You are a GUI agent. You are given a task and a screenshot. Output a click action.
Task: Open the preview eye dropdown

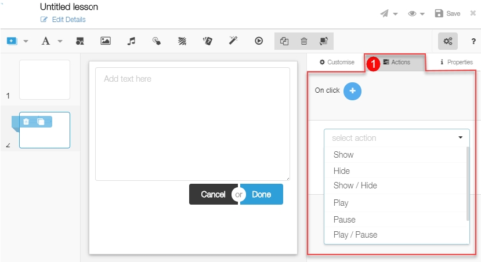[x=417, y=14]
